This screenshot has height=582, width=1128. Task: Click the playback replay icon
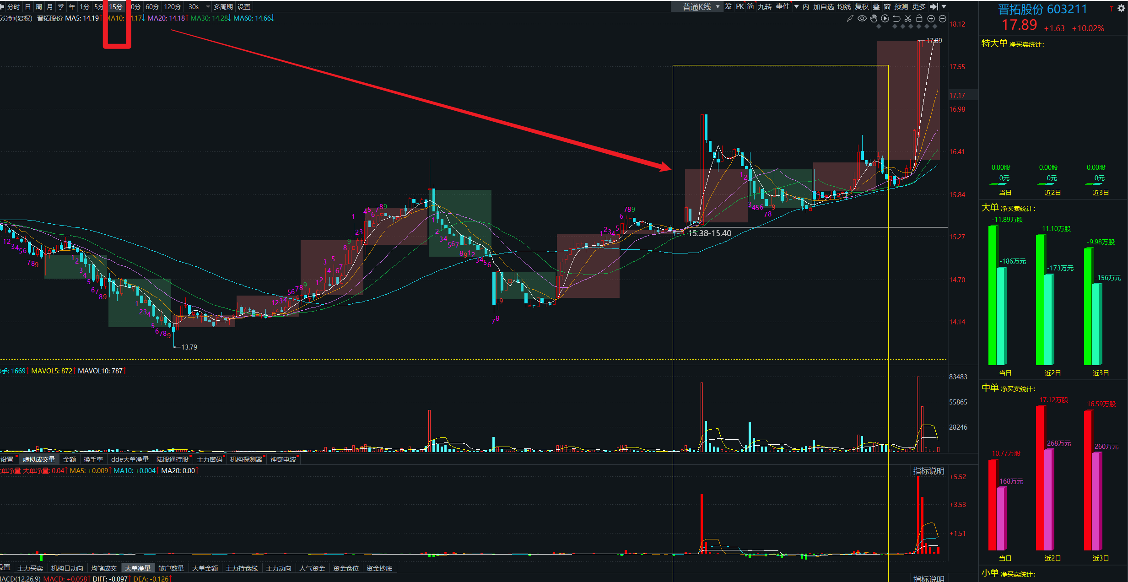coord(885,19)
